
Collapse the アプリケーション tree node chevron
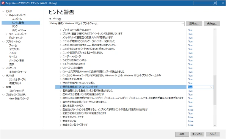(3, 42)
